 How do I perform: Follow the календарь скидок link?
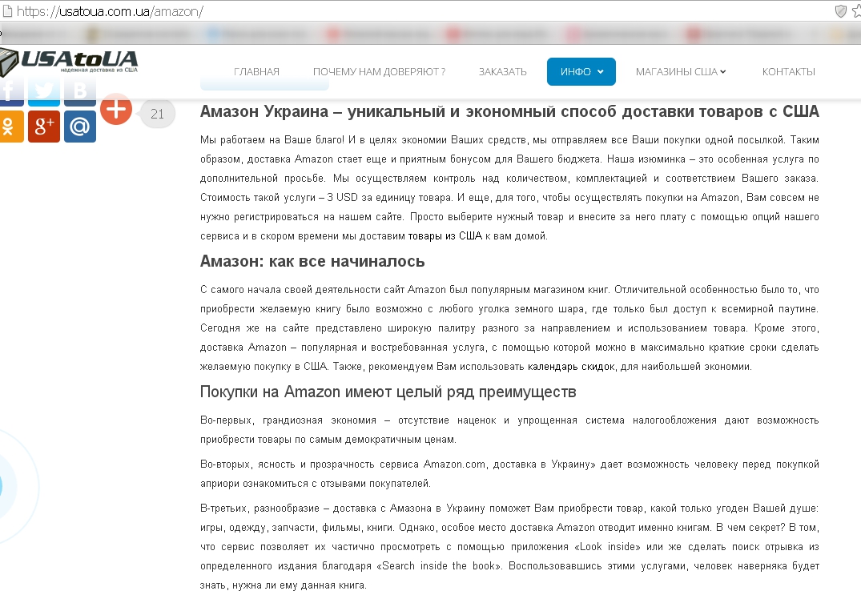pyautogui.click(x=571, y=366)
